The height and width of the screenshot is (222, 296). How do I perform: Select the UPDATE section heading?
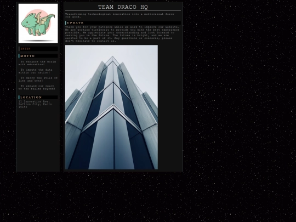pyautogui.click(x=123, y=23)
